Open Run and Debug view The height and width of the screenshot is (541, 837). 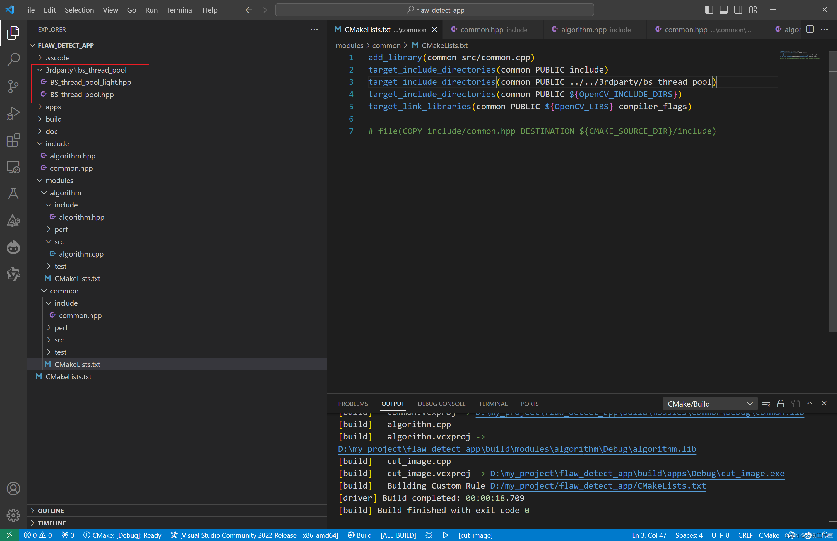13,113
